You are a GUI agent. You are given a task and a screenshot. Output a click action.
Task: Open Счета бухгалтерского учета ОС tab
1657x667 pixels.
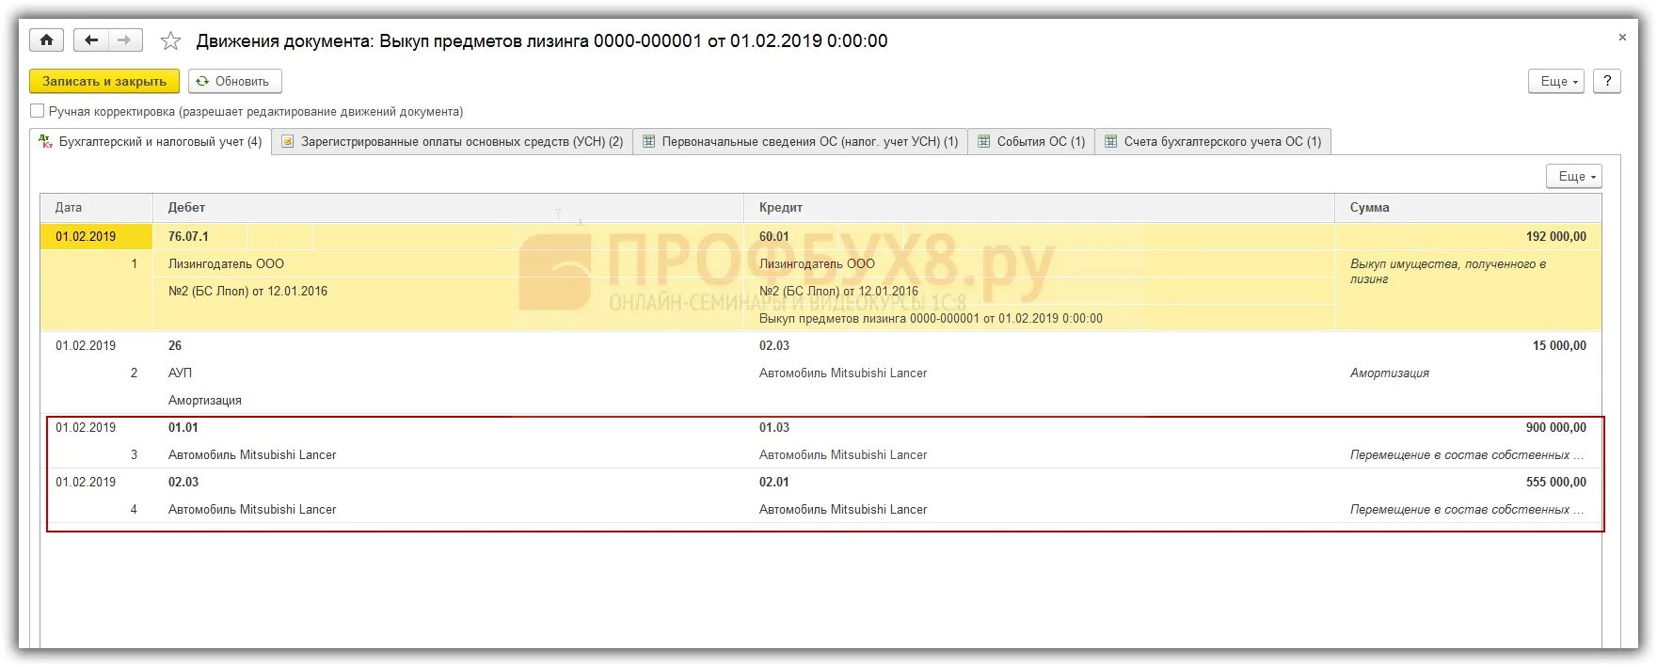[1213, 142]
